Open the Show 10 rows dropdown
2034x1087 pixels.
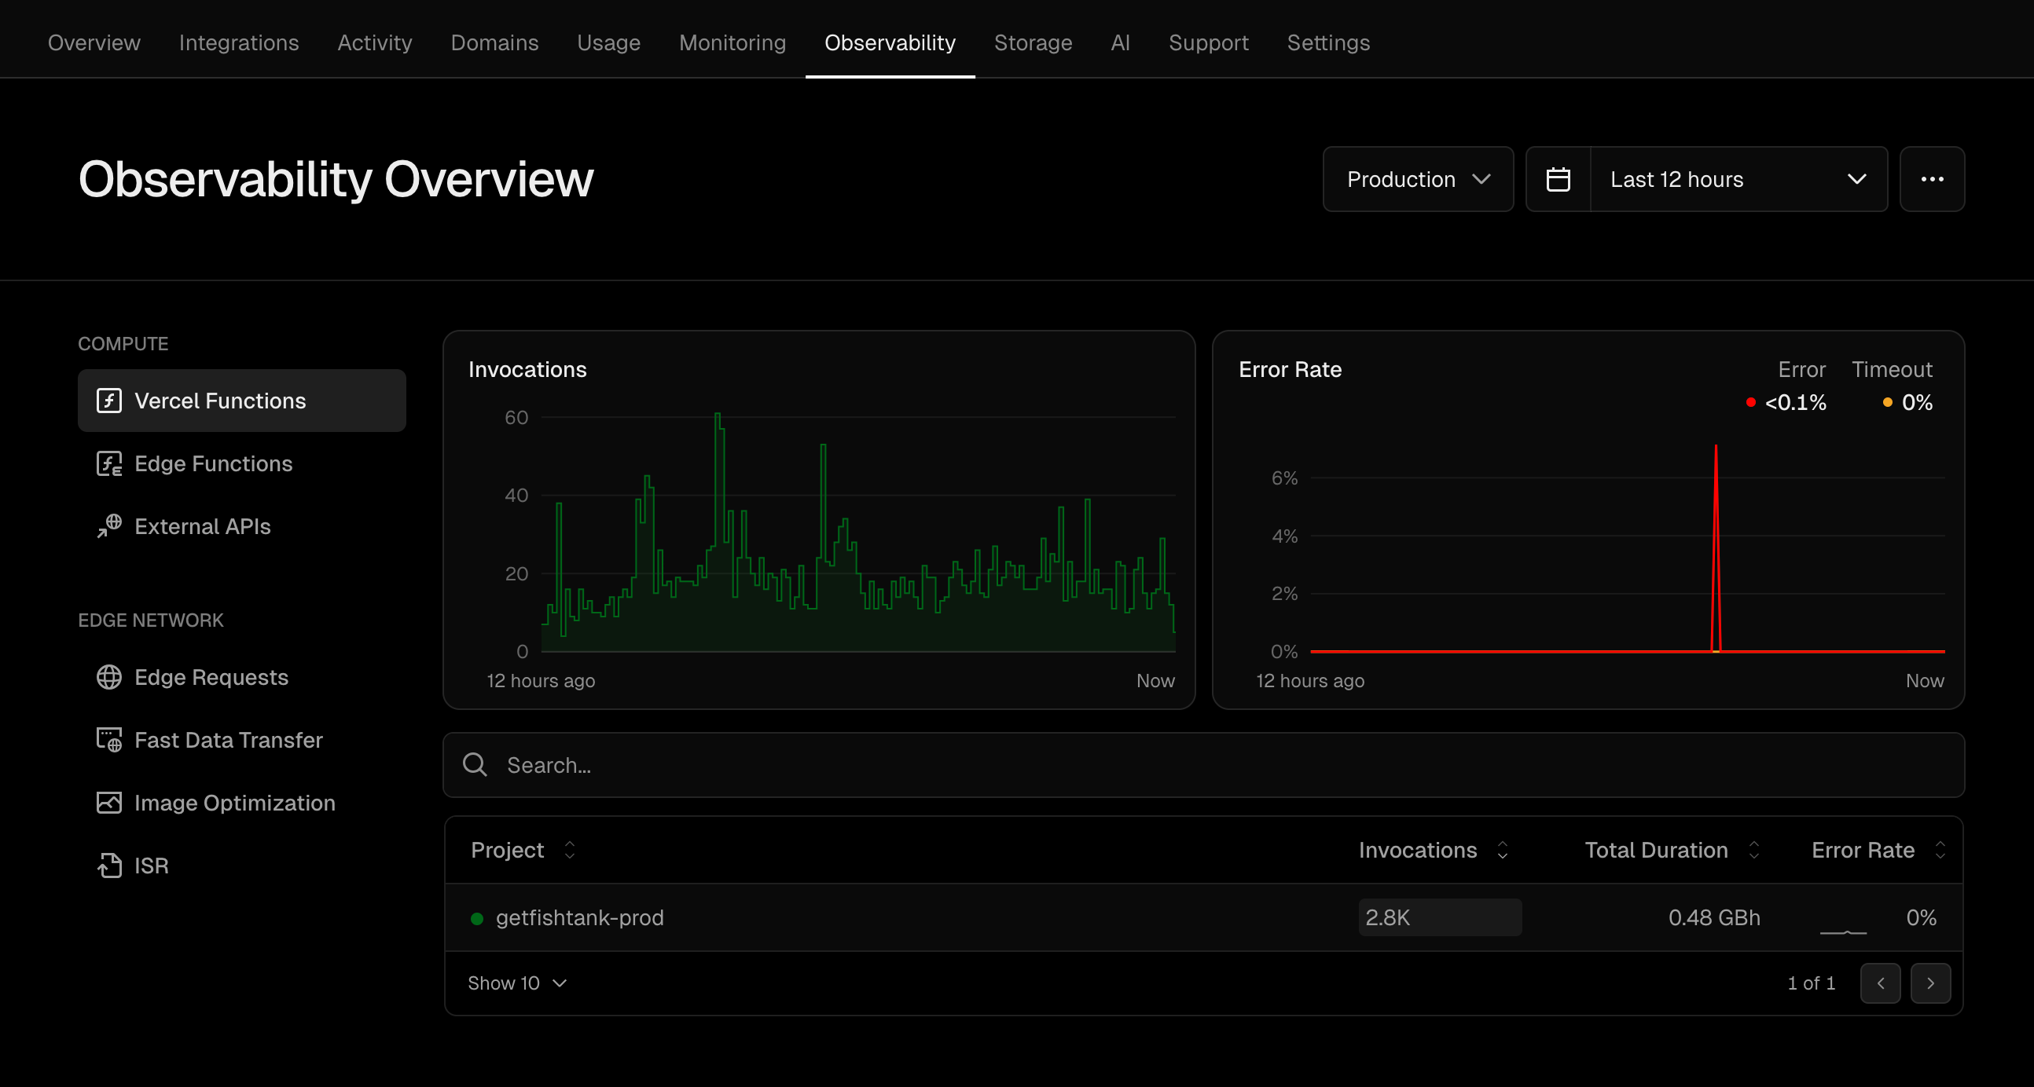[516, 983]
